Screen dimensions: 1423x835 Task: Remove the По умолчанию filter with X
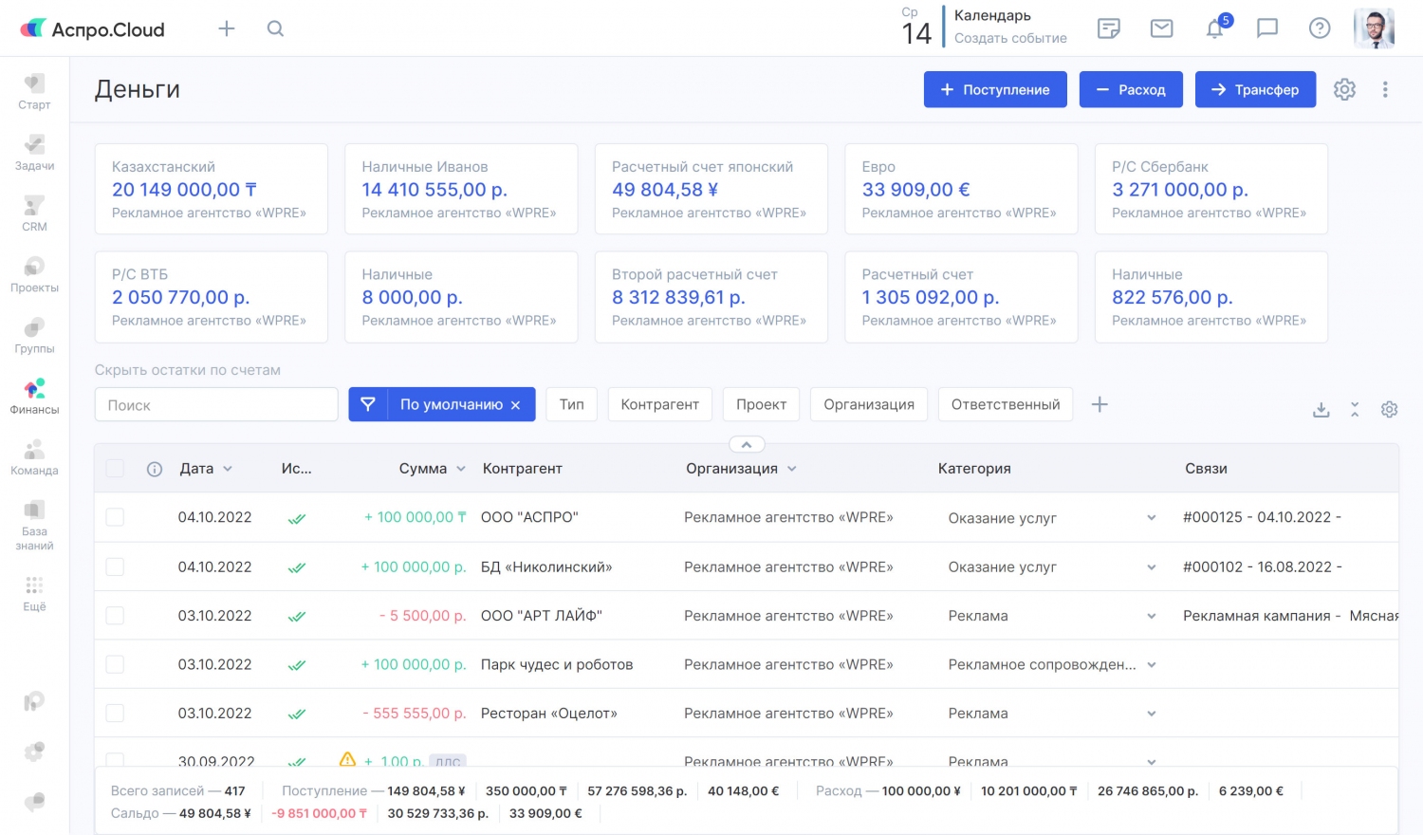click(x=515, y=405)
